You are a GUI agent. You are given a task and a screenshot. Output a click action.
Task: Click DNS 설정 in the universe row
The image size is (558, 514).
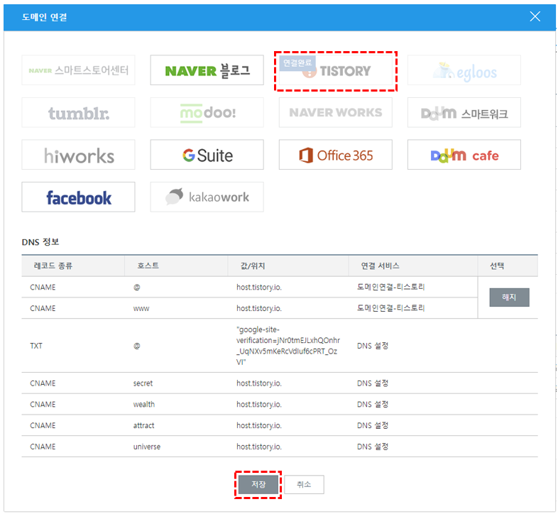click(373, 447)
